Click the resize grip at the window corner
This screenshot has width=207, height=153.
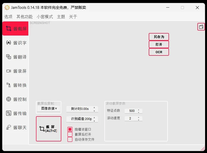203,149
